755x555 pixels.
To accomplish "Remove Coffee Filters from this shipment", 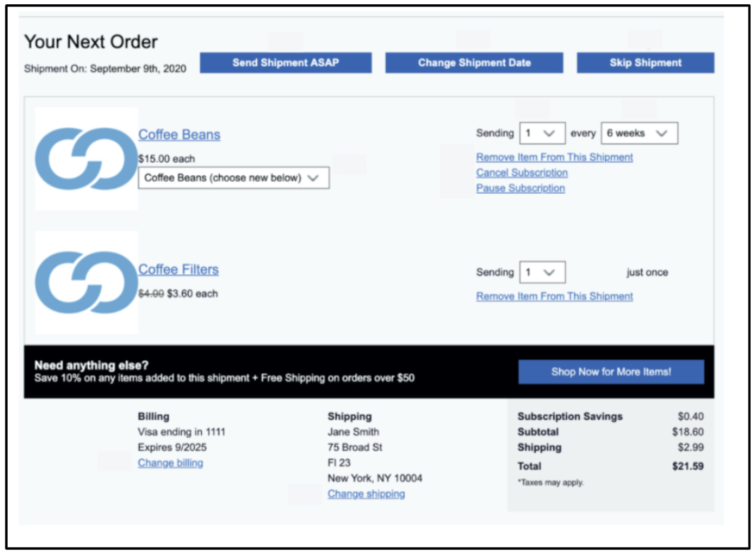I will click(554, 296).
